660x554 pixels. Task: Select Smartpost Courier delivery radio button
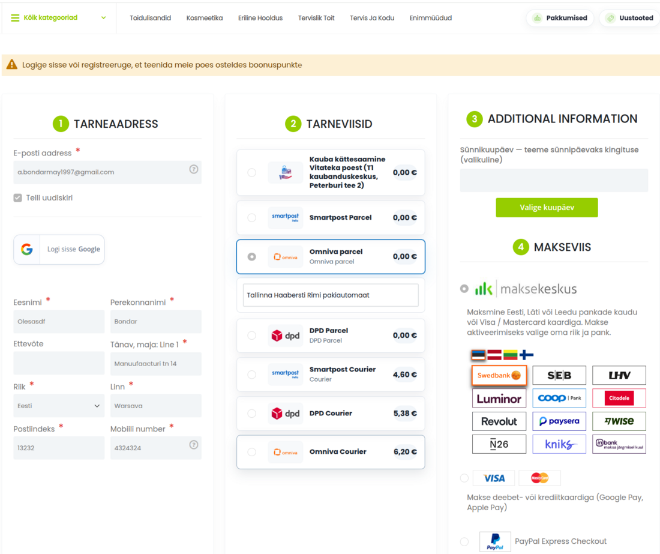coord(252,375)
